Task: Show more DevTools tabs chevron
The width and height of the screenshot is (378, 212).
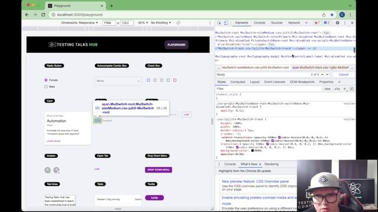Action: click(x=307, y=23)
